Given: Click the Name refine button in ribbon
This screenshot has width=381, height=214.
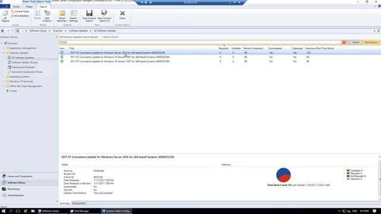Looking at the screenshot, I should click(38, 15).
